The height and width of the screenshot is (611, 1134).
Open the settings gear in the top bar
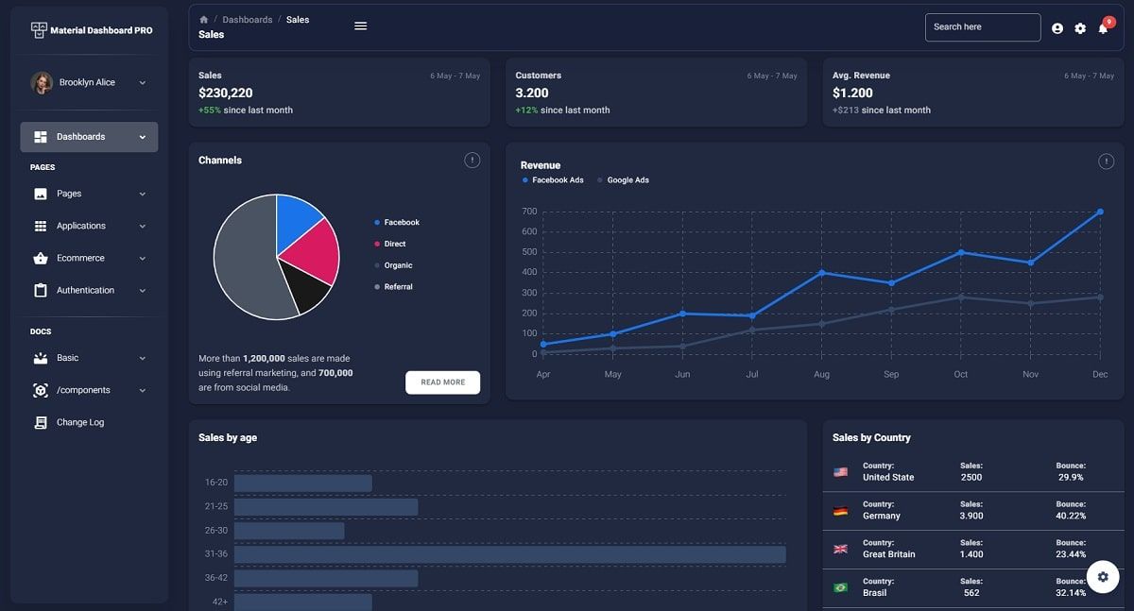[1079, 27]
